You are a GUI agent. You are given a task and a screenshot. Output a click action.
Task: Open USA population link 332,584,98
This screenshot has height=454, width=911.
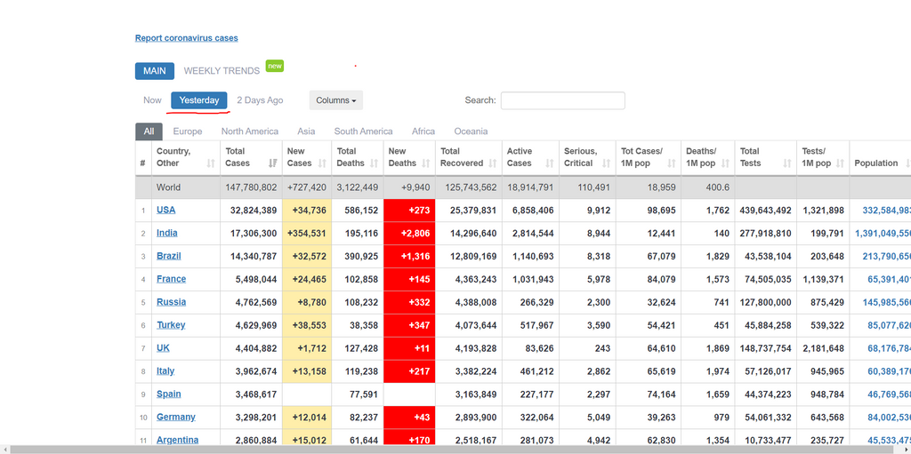(x=887, y=210)
